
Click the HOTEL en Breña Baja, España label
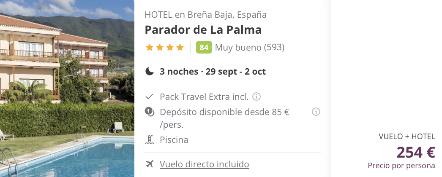(x=206, y=15)
